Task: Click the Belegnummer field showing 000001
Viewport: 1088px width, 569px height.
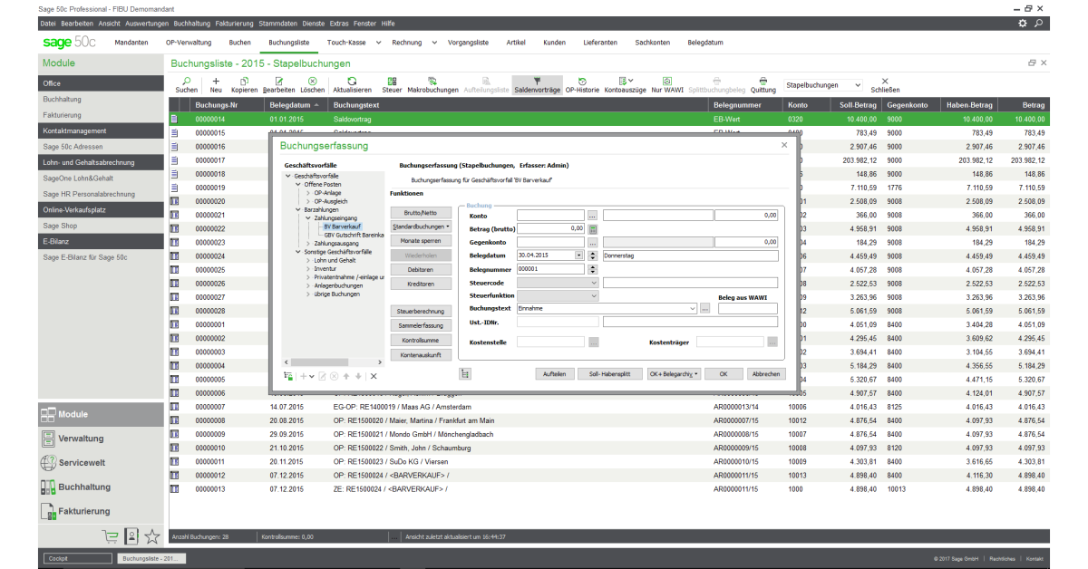Action: pos(551,269)
